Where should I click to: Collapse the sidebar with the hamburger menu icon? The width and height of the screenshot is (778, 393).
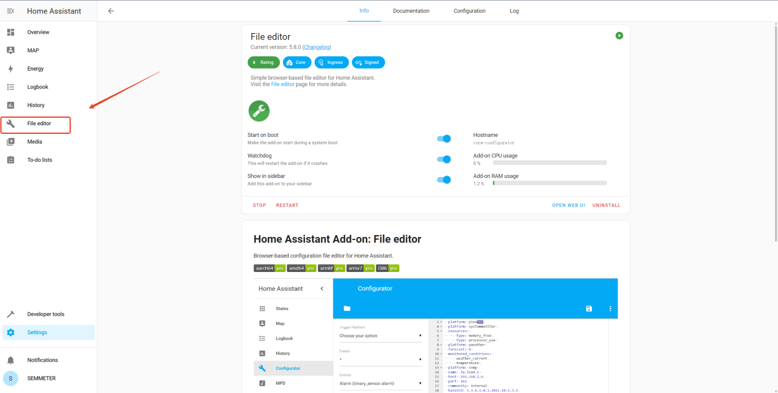pos(10,11)
